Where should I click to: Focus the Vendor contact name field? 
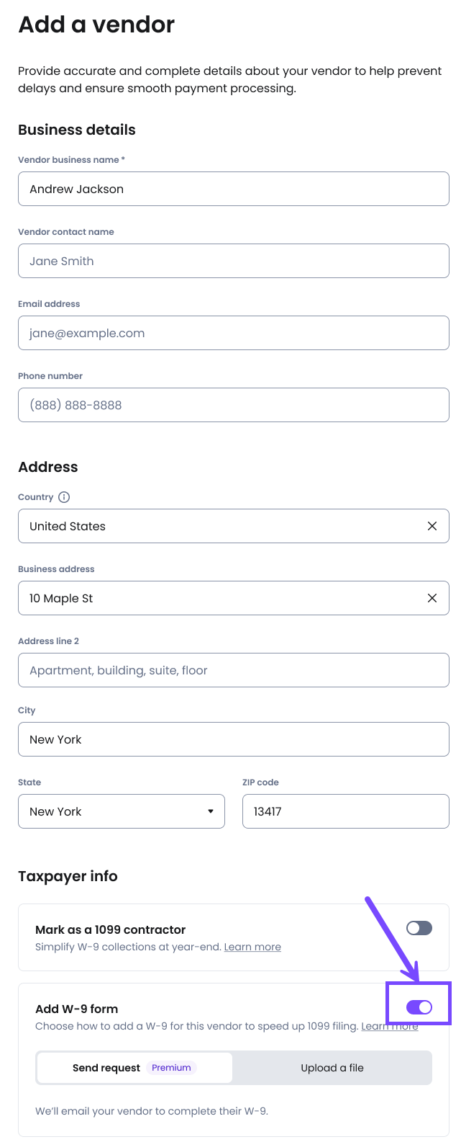point(234,261)
